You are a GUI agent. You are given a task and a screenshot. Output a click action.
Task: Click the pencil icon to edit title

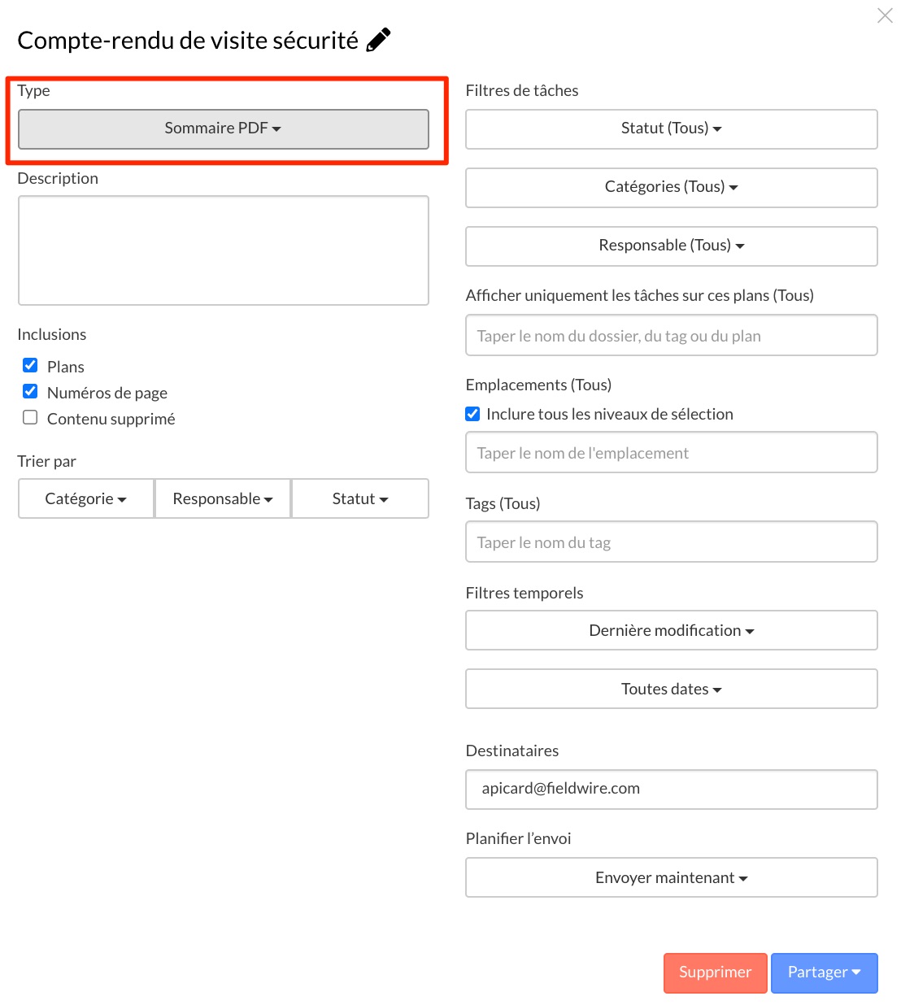[x=378, y=40]
